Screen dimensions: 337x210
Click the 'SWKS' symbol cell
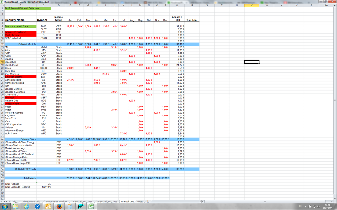(44, 115)
